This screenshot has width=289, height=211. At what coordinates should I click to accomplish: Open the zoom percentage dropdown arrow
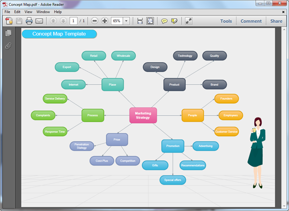click(x=126, y=21)
